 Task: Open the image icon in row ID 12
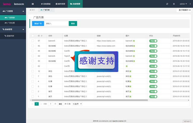tap(130, 71)
